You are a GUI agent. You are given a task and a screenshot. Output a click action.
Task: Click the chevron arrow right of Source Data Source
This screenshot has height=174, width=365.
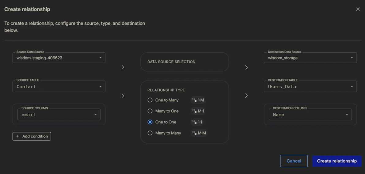[x=123, y=67]
